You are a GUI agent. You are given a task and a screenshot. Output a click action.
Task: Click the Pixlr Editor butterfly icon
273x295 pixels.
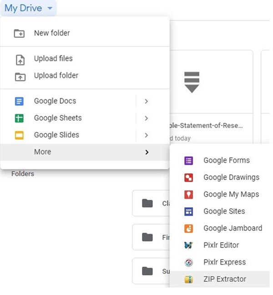coord(188,245)
